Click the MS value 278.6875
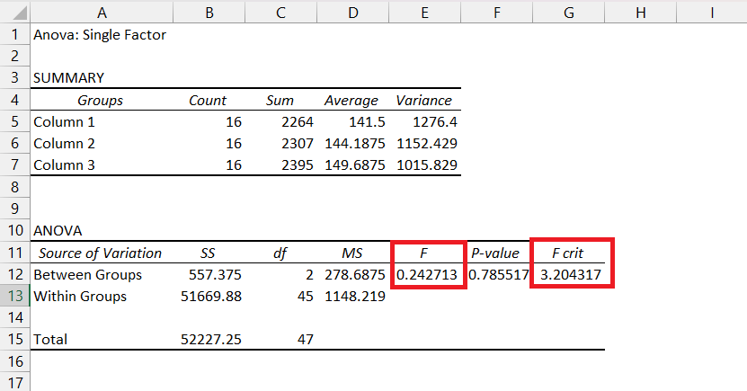The height and width of the screenshot is (391, 747). 355,275
